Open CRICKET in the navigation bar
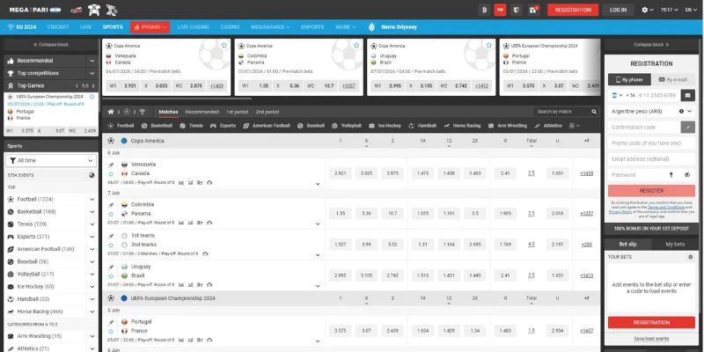The height and width of the screenshot is (352, 704). pos(58,27)
